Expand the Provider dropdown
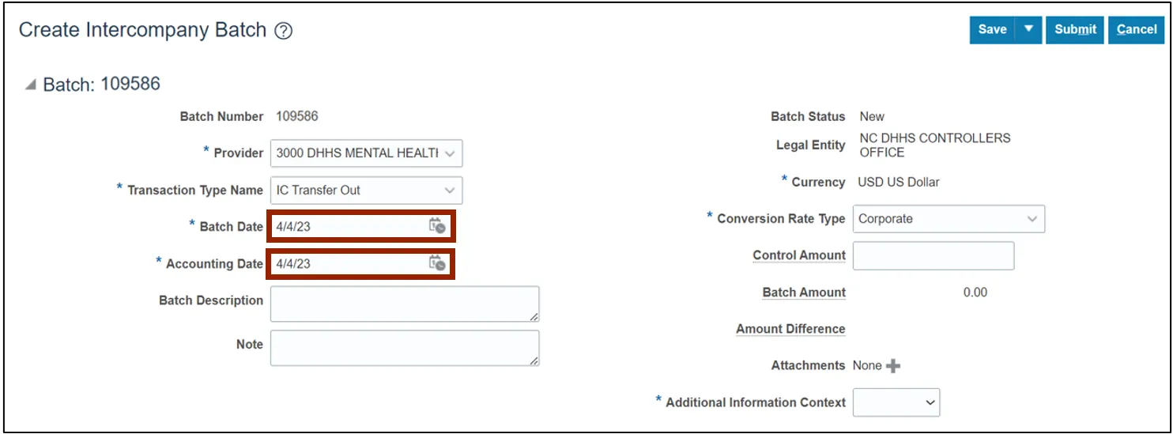Viewport: 1173px width, 434px height. pos(450,153)
